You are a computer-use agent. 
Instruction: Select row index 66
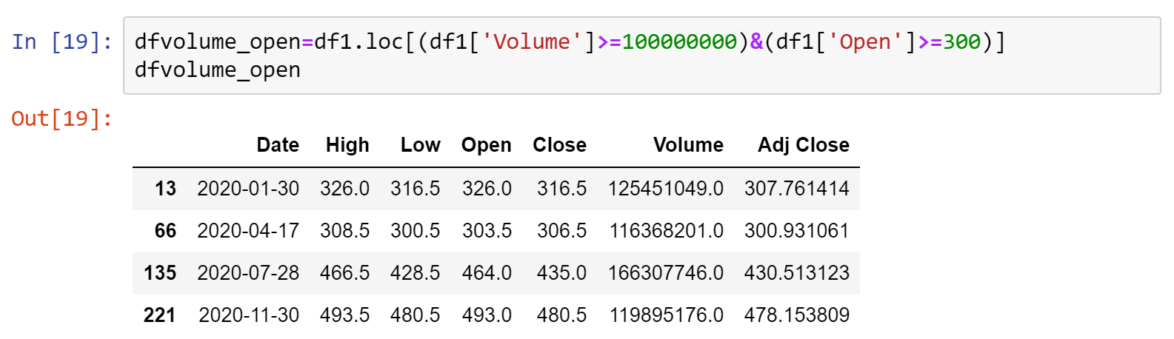pyautogui.click(x=165, y=231)
